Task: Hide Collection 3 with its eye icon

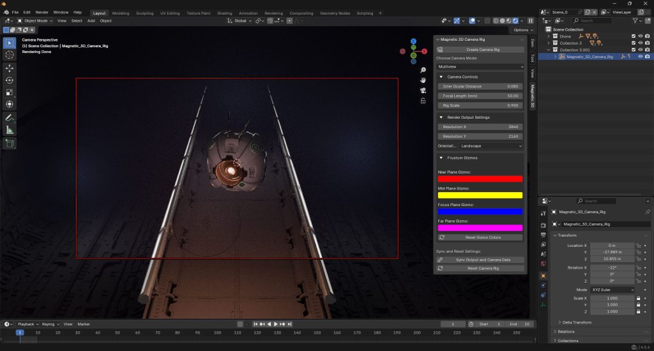Action: 641,43
